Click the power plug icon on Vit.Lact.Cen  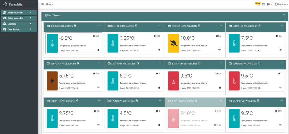pos(52,81)
